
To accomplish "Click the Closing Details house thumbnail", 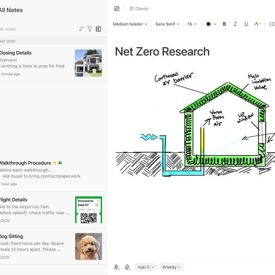I will 88,63.
